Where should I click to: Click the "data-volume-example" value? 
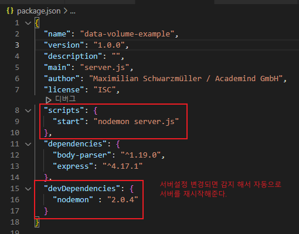[x=127, y=34]
